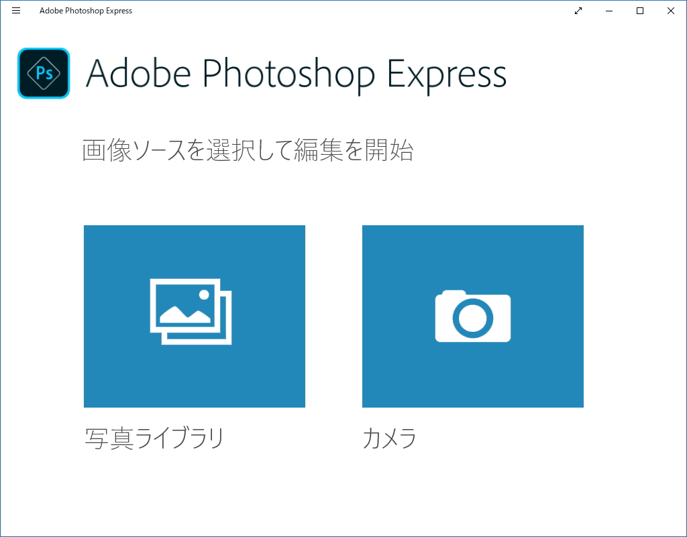Click the 写真ライブラリ label text
This screenshot has height=537, width=687.
click(155, 438)
